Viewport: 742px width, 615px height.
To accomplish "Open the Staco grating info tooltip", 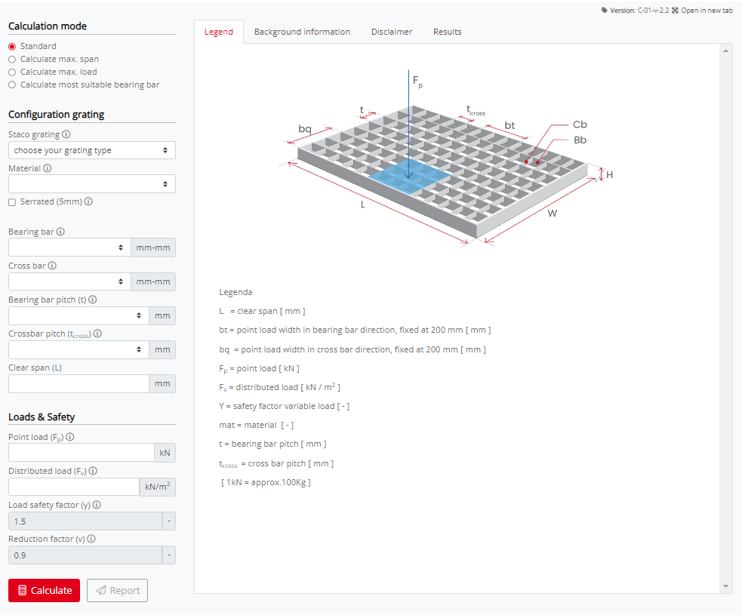I will 67,134.
